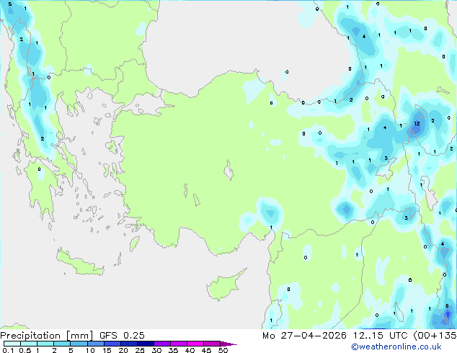This screenshot has width=457, height=353.
Task: Click the 0.1–0.5 mm legend color swatch
Action: [12, 344]
